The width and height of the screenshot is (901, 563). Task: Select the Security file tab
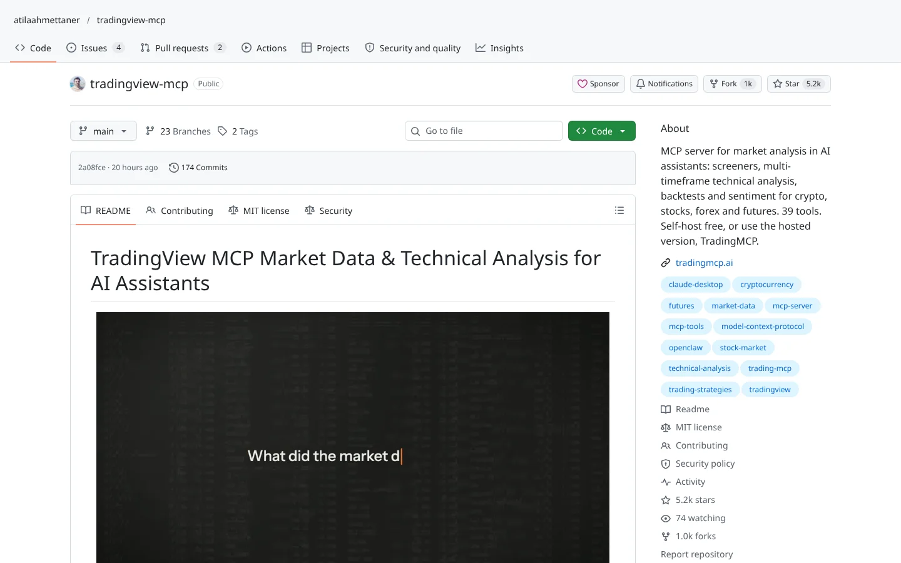(328, 211)
